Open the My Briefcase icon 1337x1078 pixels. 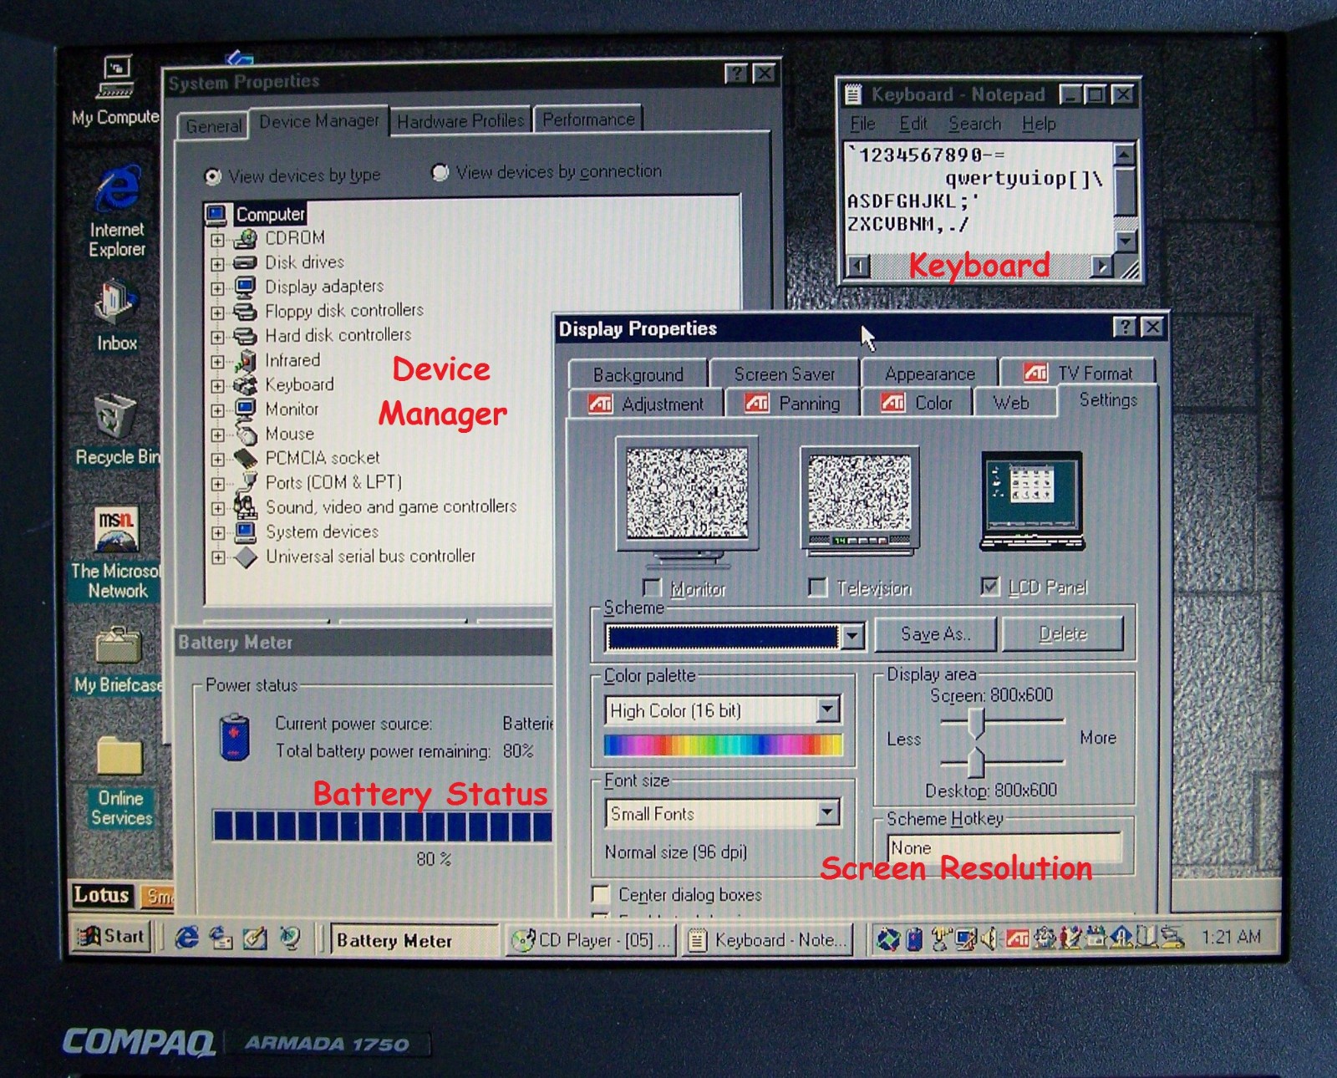coord(118,660)
